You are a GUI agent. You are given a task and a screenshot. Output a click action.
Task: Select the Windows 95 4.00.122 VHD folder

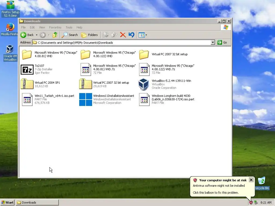85,54
